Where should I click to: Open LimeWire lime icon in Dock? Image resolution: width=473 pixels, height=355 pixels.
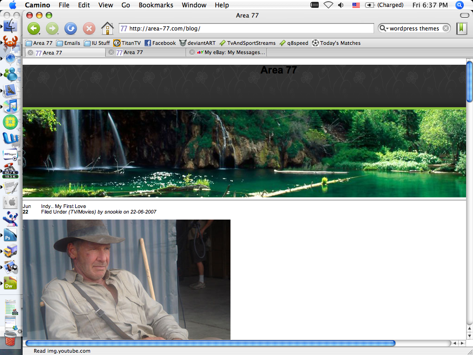tap(11, 122)
